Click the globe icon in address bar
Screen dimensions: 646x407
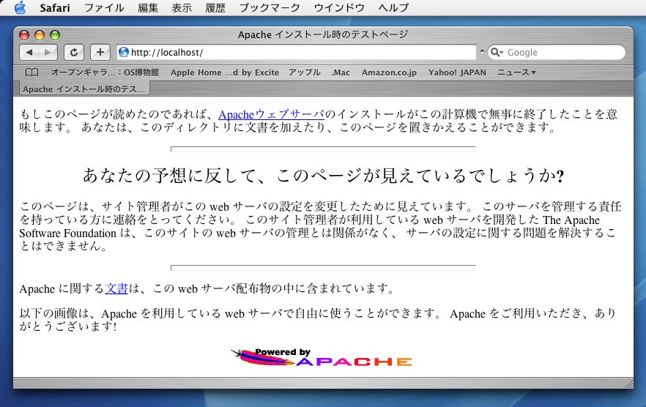pos(124,52)
